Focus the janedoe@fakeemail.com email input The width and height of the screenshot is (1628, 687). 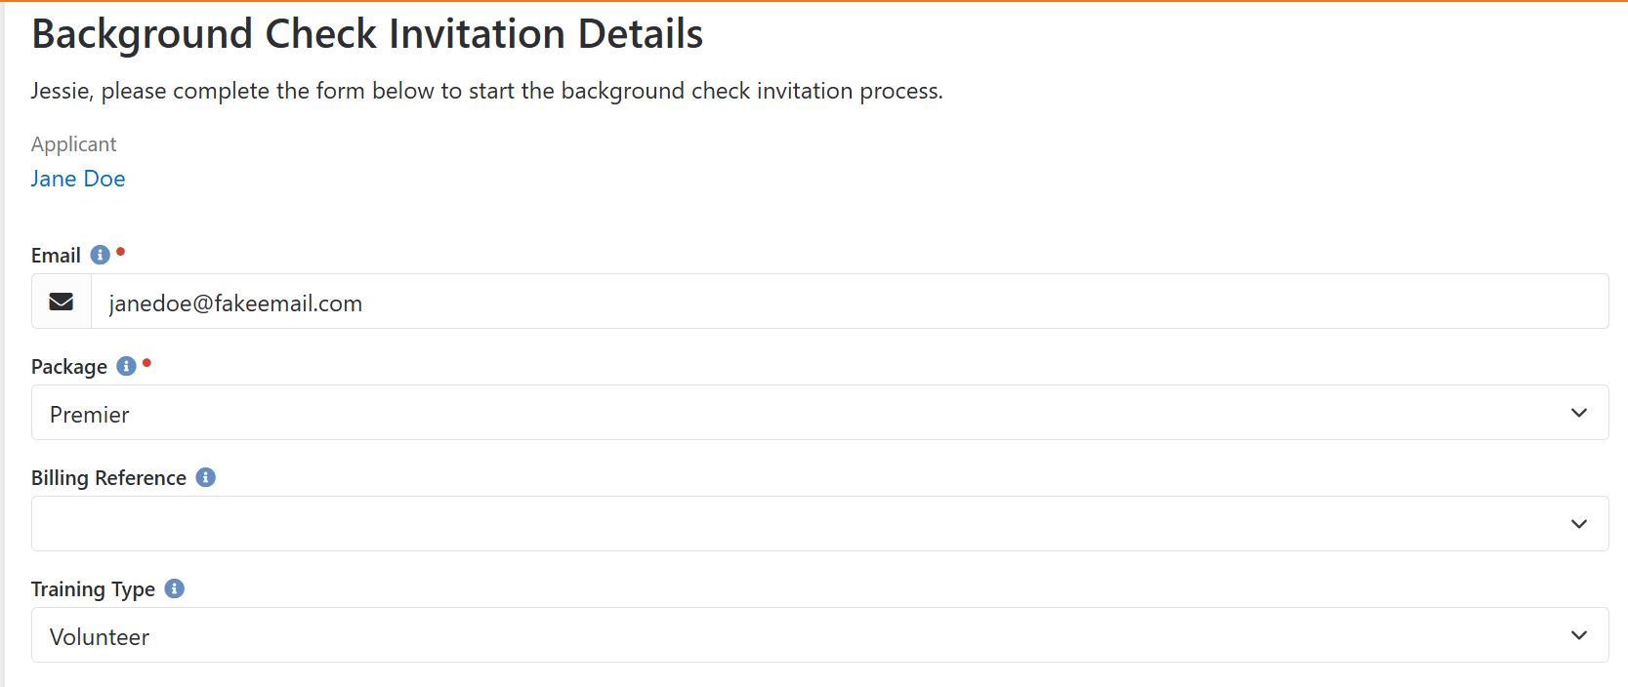point(850,302)
